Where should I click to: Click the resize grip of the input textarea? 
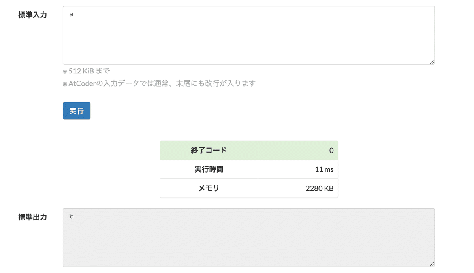[x=433, y=62]
